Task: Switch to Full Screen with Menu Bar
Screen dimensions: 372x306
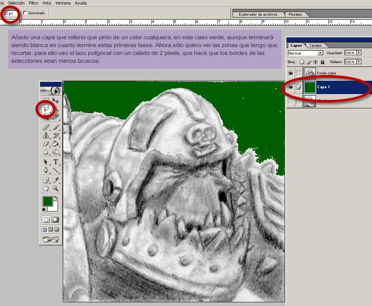Action: [50, 229]
